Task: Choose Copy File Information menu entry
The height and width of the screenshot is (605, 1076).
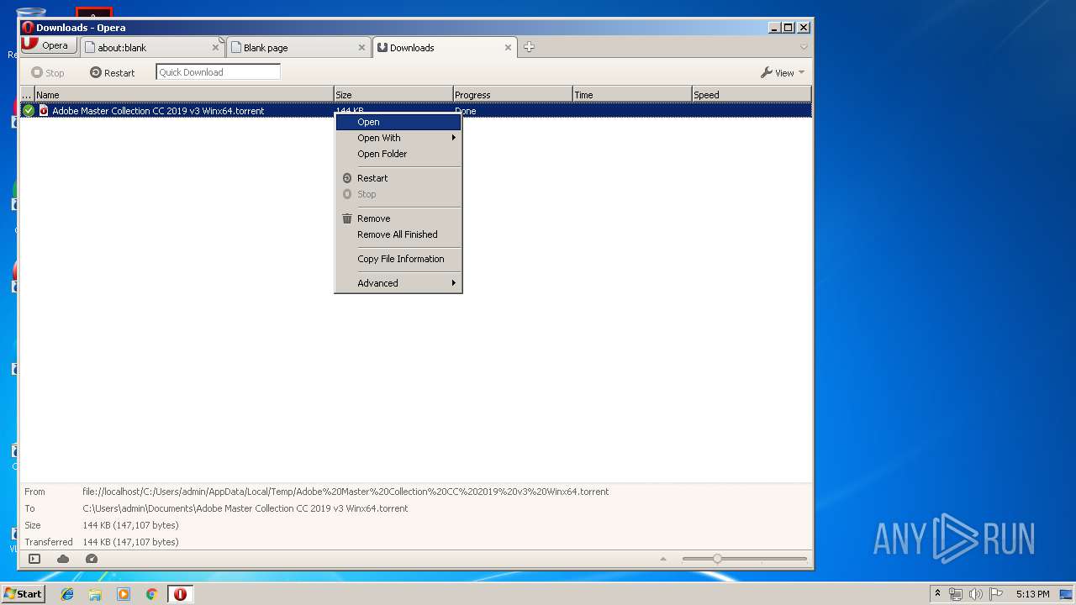Action: 398,259
